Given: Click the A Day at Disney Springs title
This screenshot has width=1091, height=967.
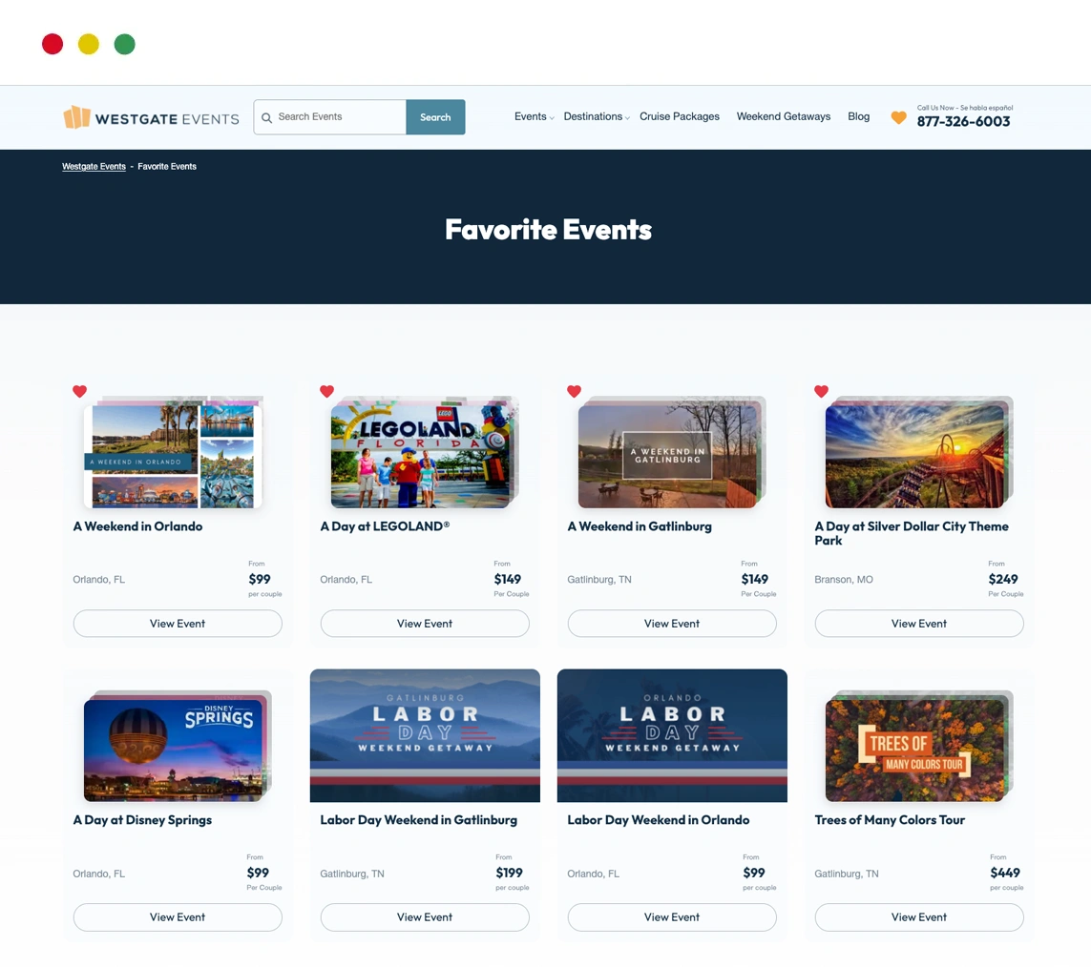Looking at the screenshot, I should pyautogui.click(x=142, y=820).
